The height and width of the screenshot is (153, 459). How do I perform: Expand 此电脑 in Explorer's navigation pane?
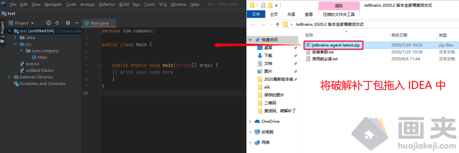coord(250,132)
